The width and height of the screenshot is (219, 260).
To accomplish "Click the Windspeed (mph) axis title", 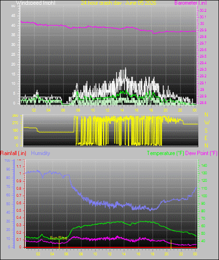I will pyautogui.click(x=36, y=3).
